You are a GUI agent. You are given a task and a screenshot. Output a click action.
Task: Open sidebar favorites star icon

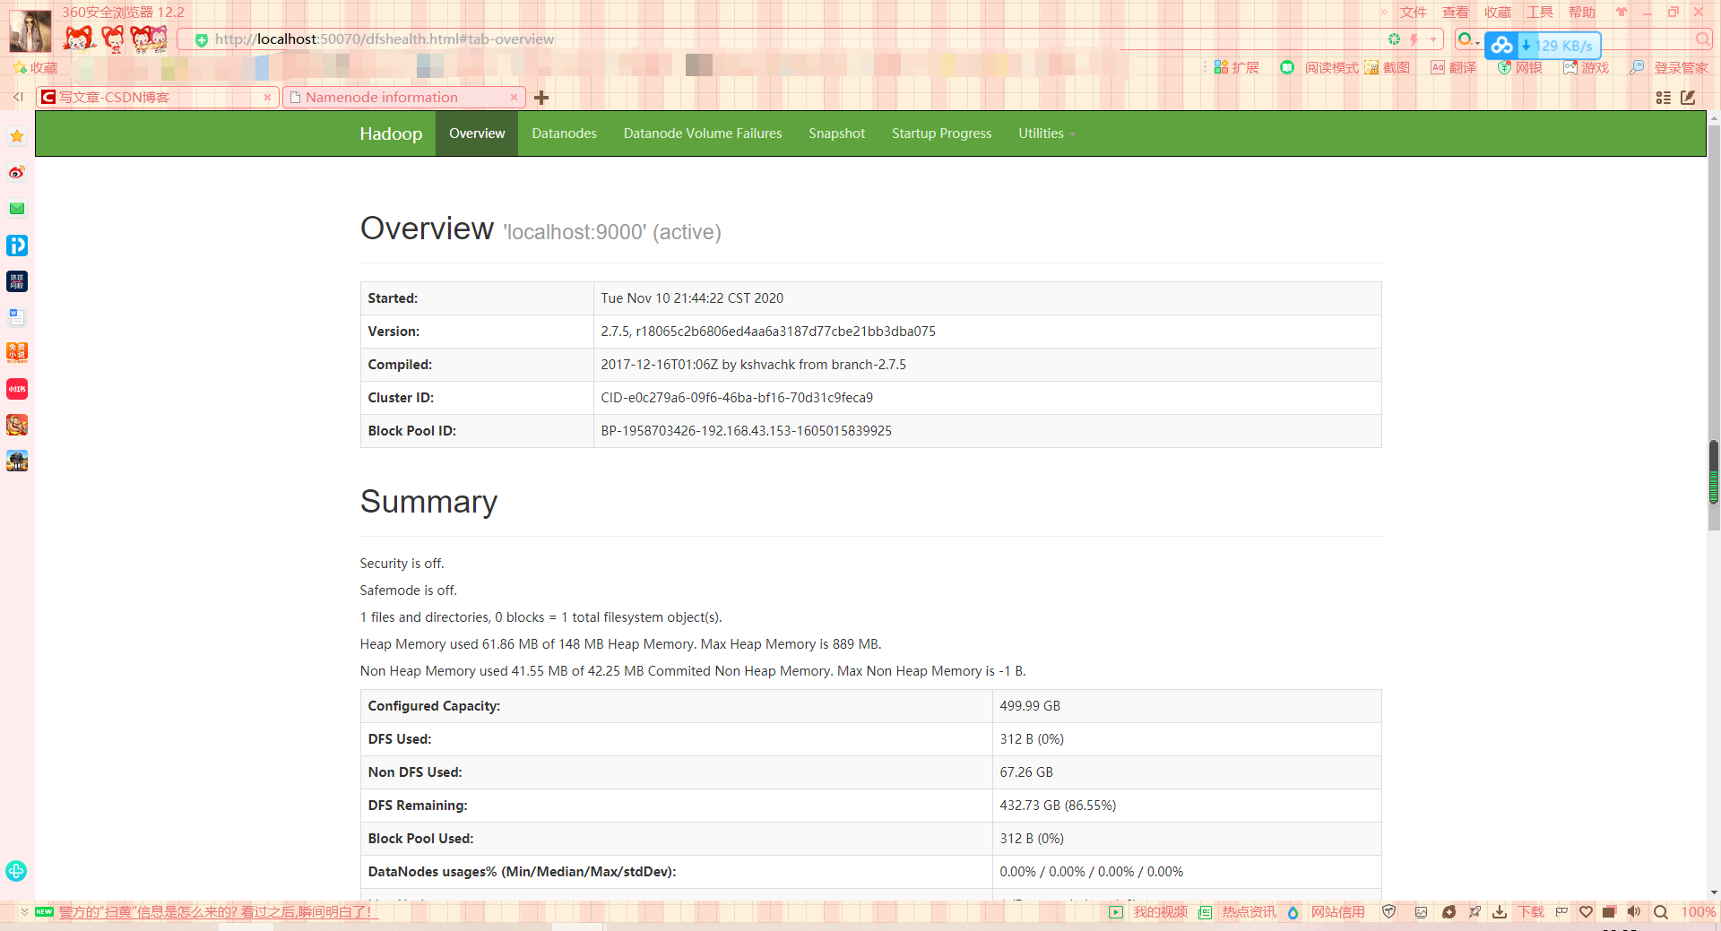click(x=17, y=136)
